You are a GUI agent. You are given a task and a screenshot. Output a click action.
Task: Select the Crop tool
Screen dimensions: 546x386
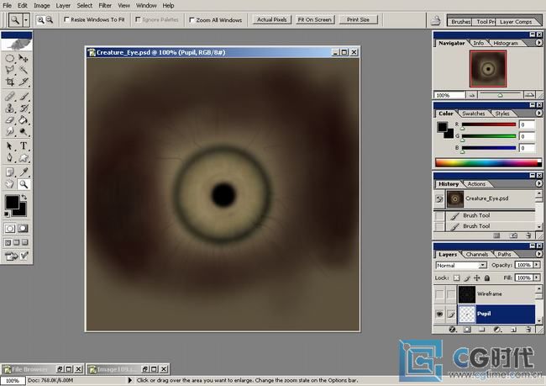(10, 82)
